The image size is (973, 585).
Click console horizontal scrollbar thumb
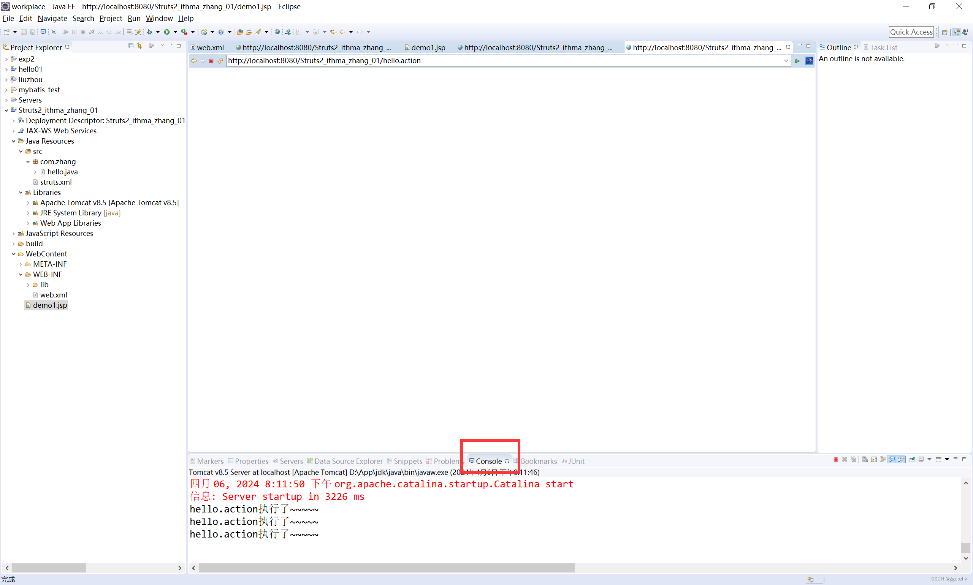[x=387, y=568]
